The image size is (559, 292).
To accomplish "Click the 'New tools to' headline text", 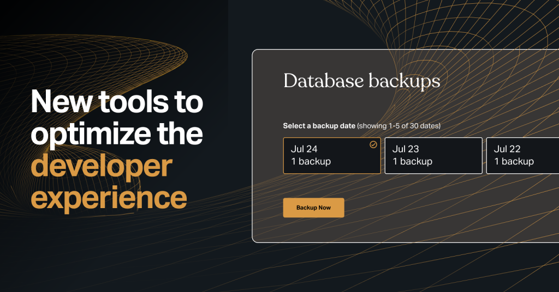I will point(117,102).
